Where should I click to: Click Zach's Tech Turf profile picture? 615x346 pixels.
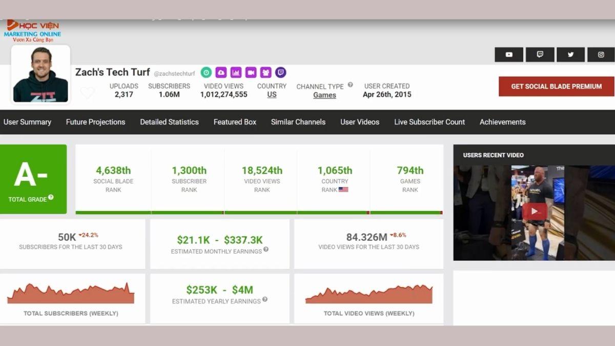[40, 74]
